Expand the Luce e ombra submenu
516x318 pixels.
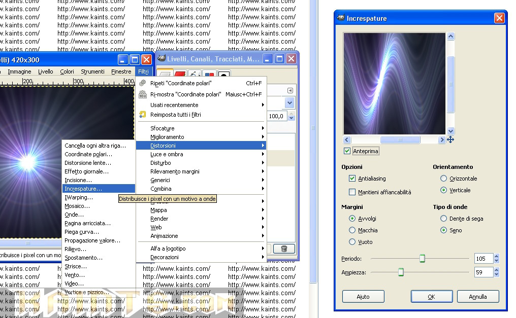coord(201,154)
